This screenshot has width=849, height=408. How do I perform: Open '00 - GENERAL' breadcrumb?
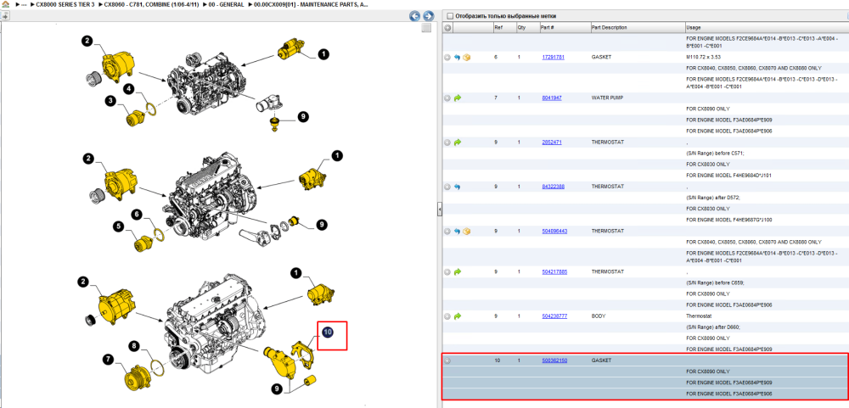click(227, 4)
